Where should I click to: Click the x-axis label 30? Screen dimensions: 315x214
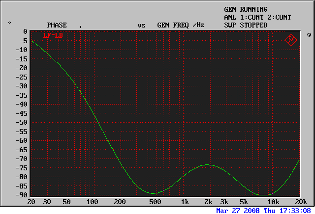47,202
